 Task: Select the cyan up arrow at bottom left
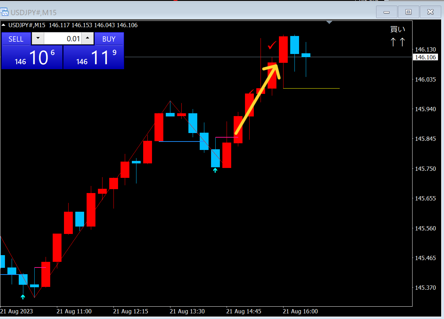click(x=23, y=297)
